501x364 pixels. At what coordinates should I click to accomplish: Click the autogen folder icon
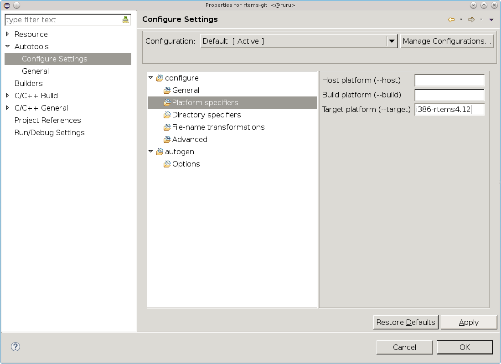click(160, 152)
